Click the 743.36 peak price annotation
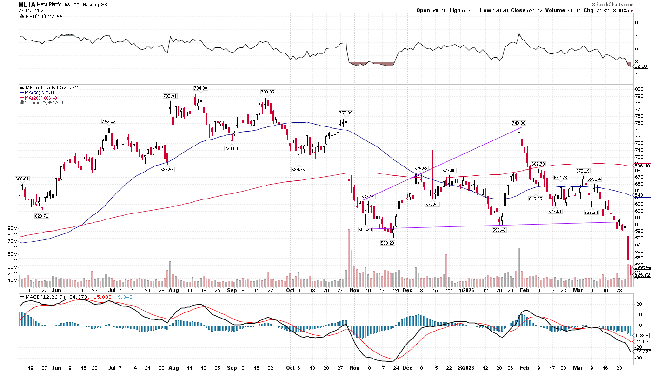This screenshot has height=372, width=651. tap(518, 123)
